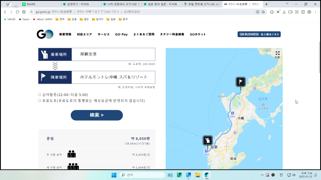The image size is (321, 180).
Task: Edit the 乗車場所 pickup field with 那覇空港
Action: coord(113,54)
